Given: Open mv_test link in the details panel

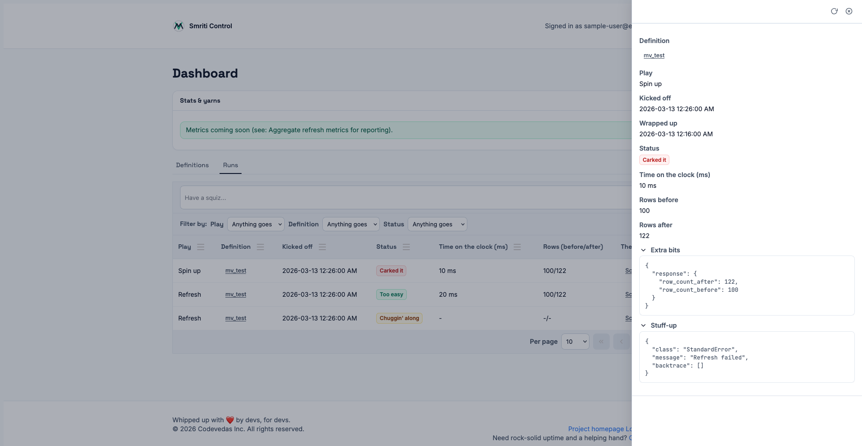Looking at the screenshot, I should pyautogui.click(x=654, y=56).
